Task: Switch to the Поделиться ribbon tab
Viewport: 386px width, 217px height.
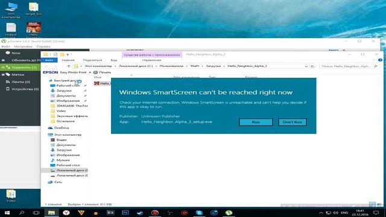Action: click(x=92, y=60)
